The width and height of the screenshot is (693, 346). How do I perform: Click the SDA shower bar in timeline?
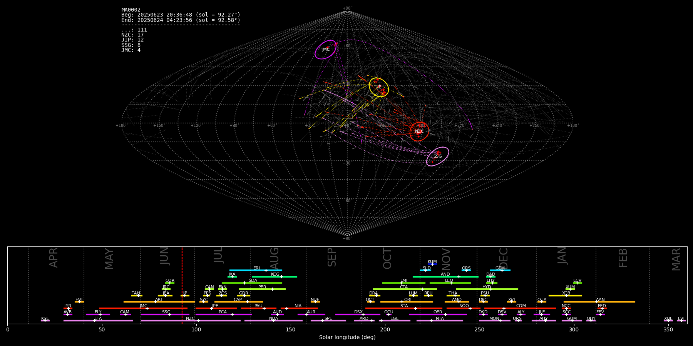252,283
